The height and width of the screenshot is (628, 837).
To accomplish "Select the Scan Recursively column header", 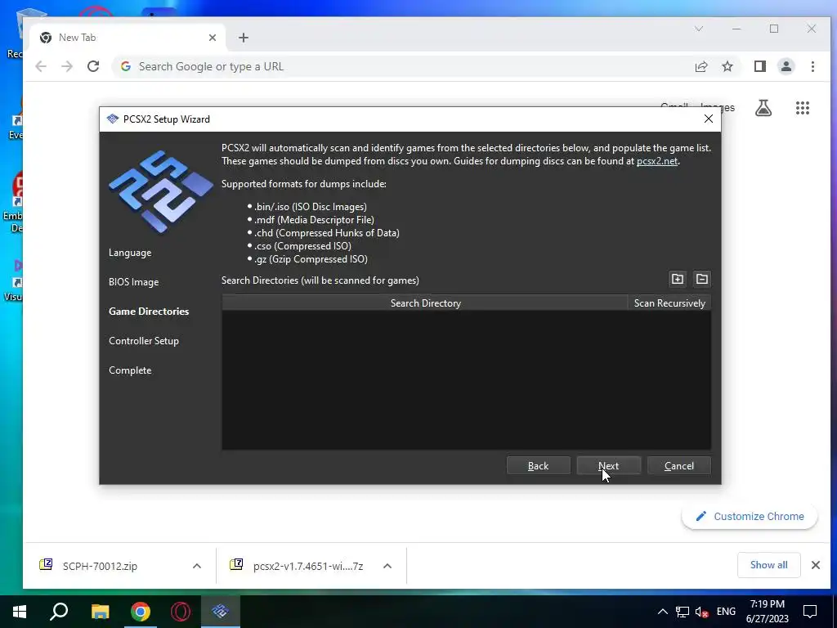I will (x=669, y=303).
